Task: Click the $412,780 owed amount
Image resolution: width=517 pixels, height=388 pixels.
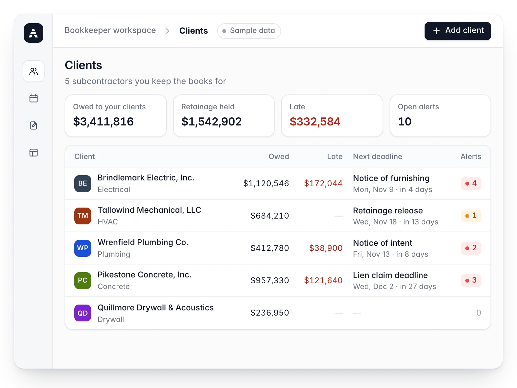Action: click(270, 248)
